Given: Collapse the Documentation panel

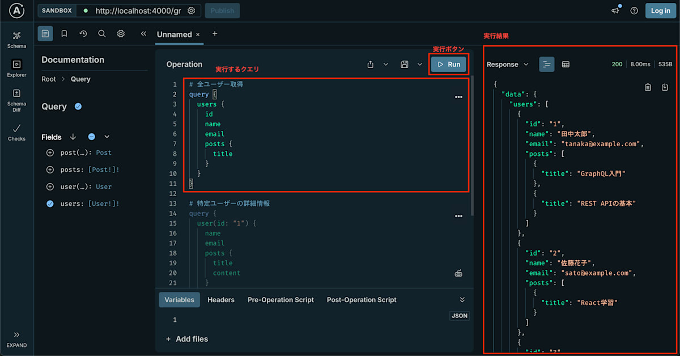Looking at the screenshot, I should (x=143, y=33).
